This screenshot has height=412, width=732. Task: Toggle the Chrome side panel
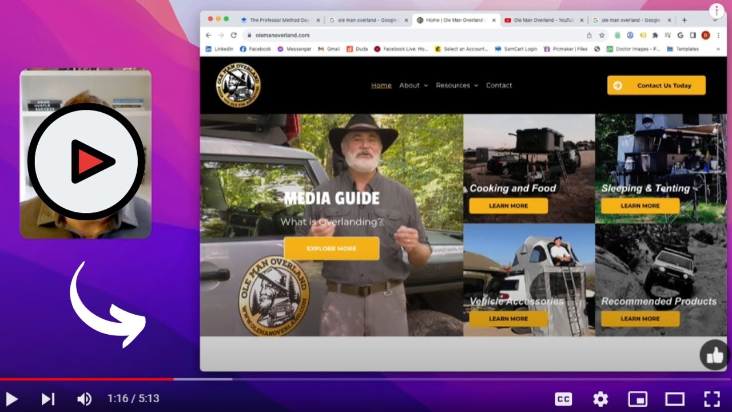[x=693, y=35]
